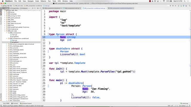
Task: Expand the 006_variable folder
Action: (5, 21)
